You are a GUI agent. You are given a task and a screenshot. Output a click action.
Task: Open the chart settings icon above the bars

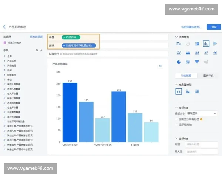pyautogui.click(x=161, y=66)
